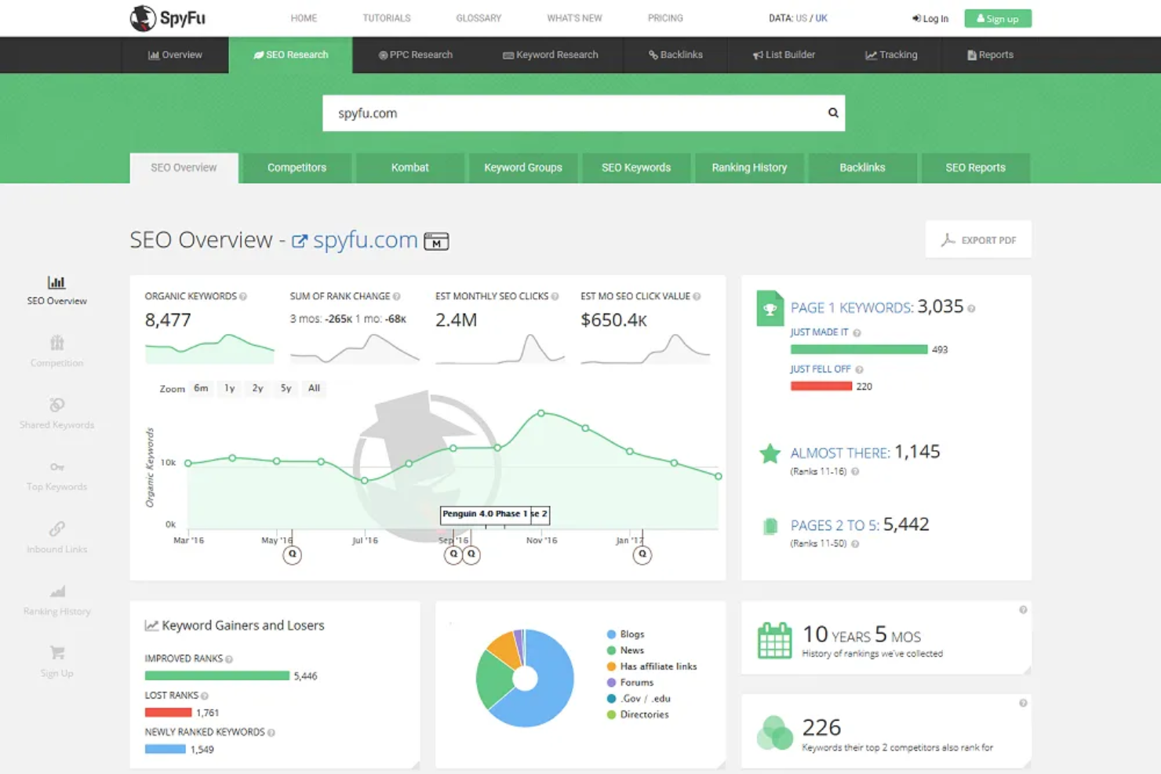
Task: Switch the data region to UK
Action: [821, 17]
